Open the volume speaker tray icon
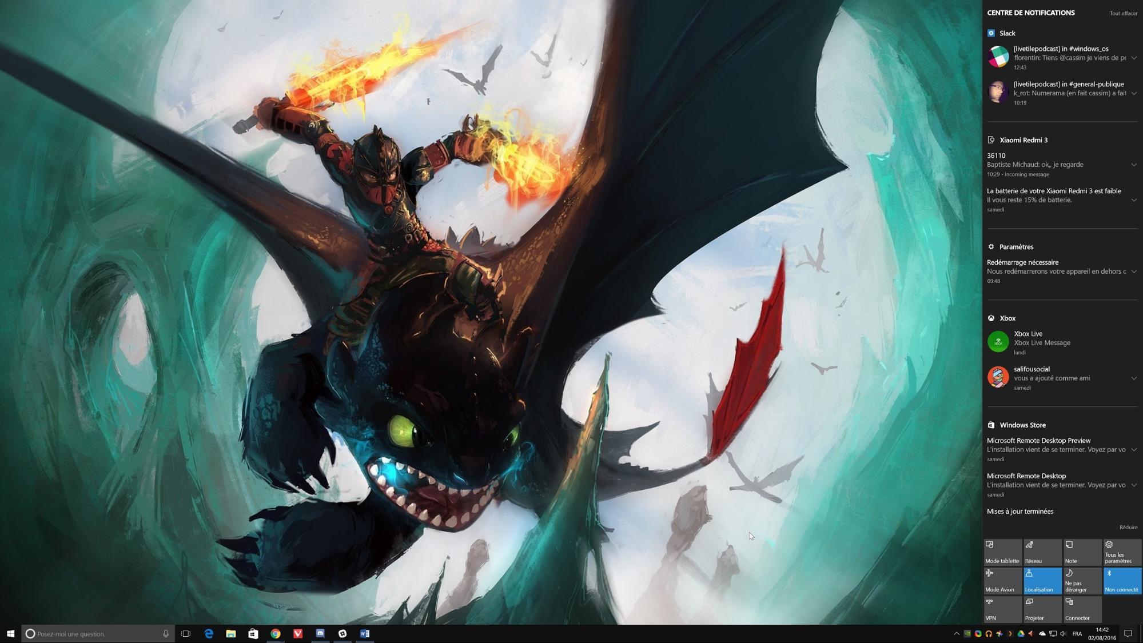This screenshot has height=643, width=1143. pos(1063,633)
